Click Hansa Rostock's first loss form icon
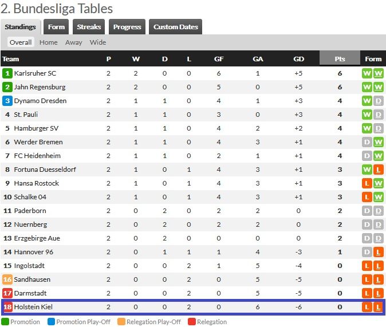 [367, 183]
